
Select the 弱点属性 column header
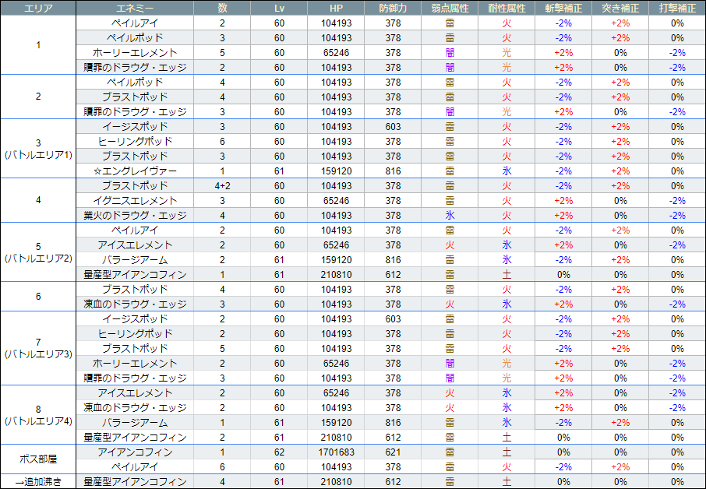point(450,8)
